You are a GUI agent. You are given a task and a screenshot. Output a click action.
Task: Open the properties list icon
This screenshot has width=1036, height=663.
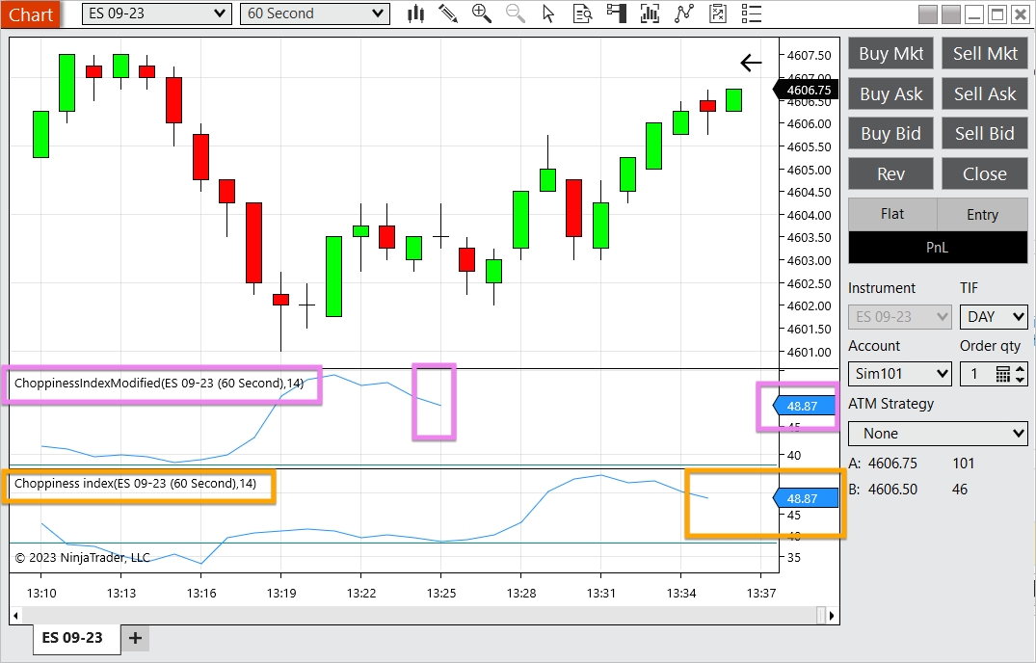coord(752,13)
